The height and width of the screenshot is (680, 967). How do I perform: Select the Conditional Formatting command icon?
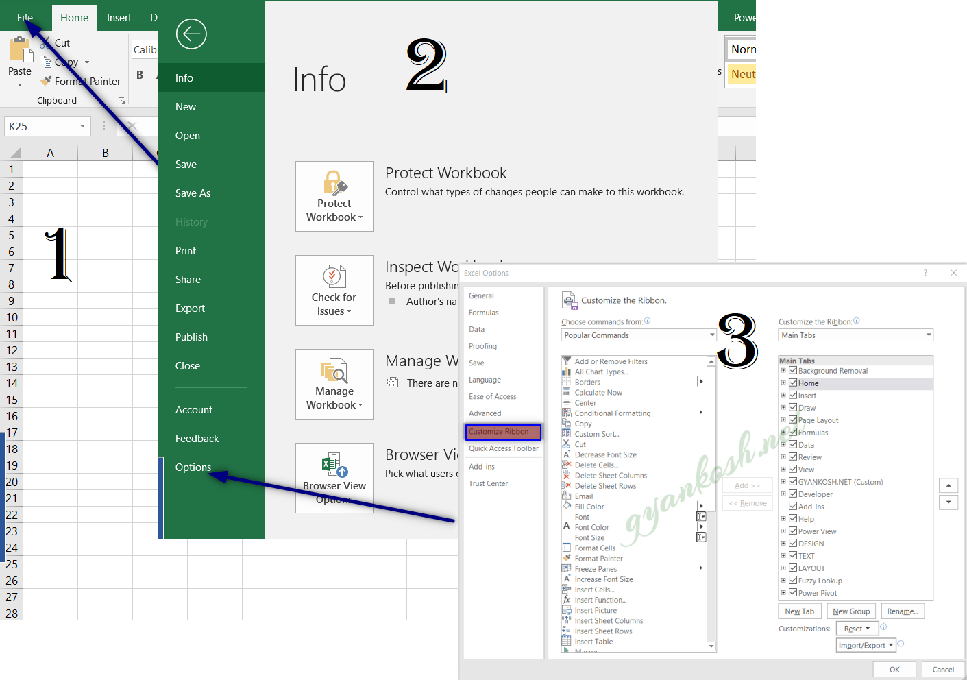point(566,413)
